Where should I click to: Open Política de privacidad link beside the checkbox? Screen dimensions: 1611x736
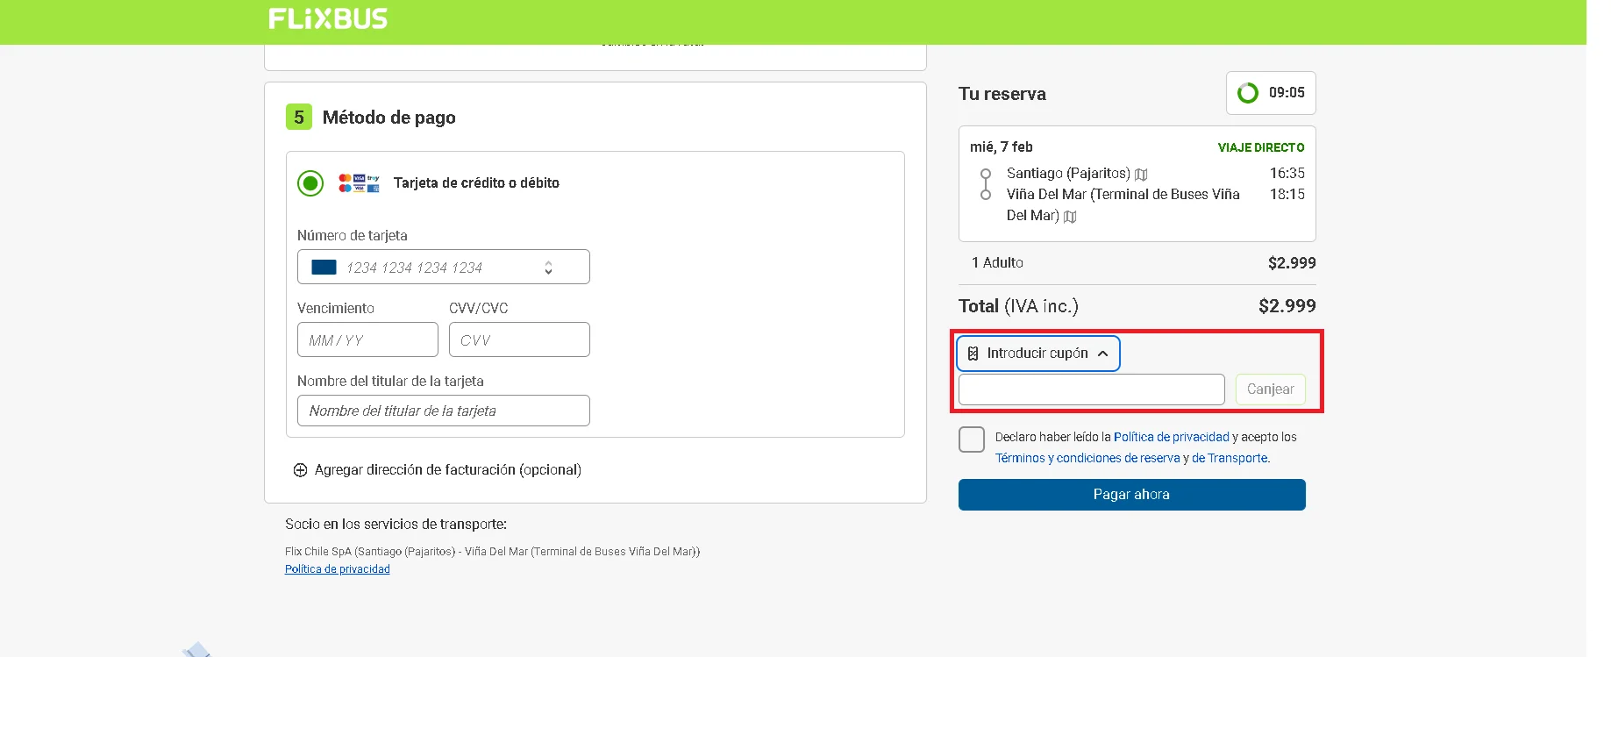[1171, 437]
